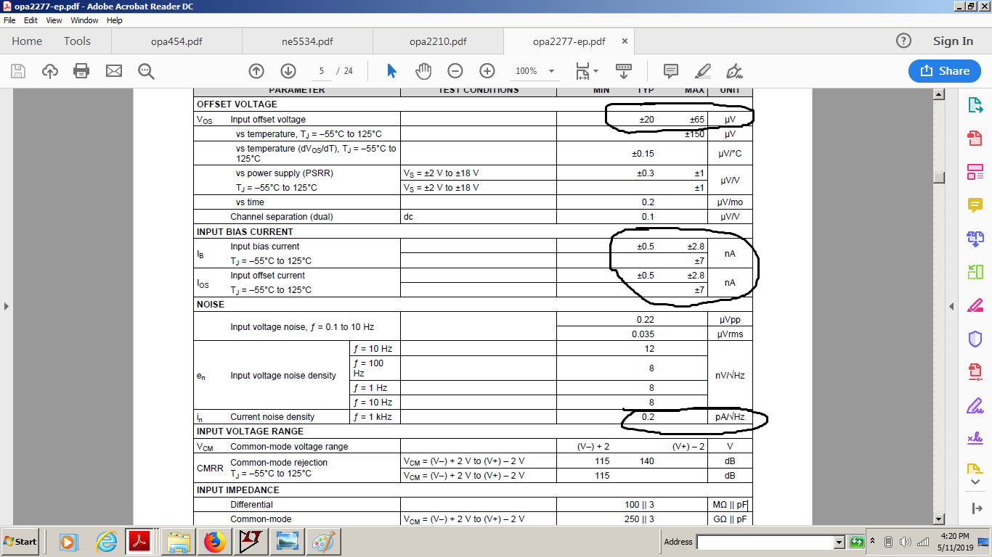Screen dimensions: 992x557
Task: Click the blue Share button
Action: coord(945,70)
